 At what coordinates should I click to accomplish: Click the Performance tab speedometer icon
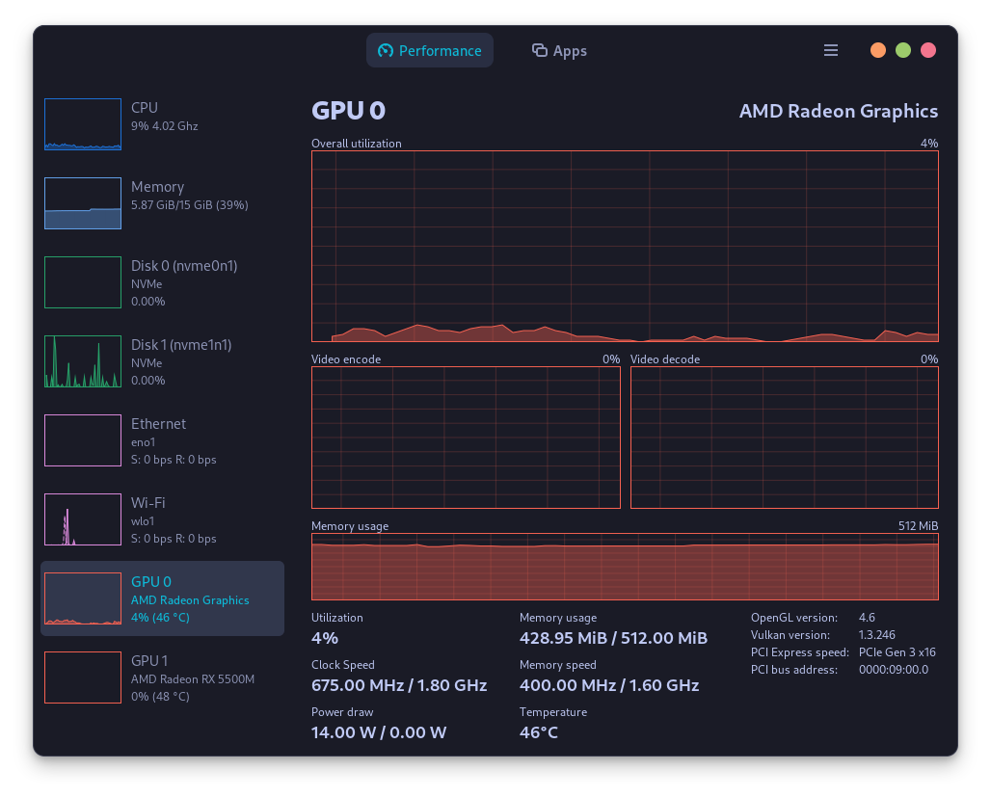click(385, 49)
